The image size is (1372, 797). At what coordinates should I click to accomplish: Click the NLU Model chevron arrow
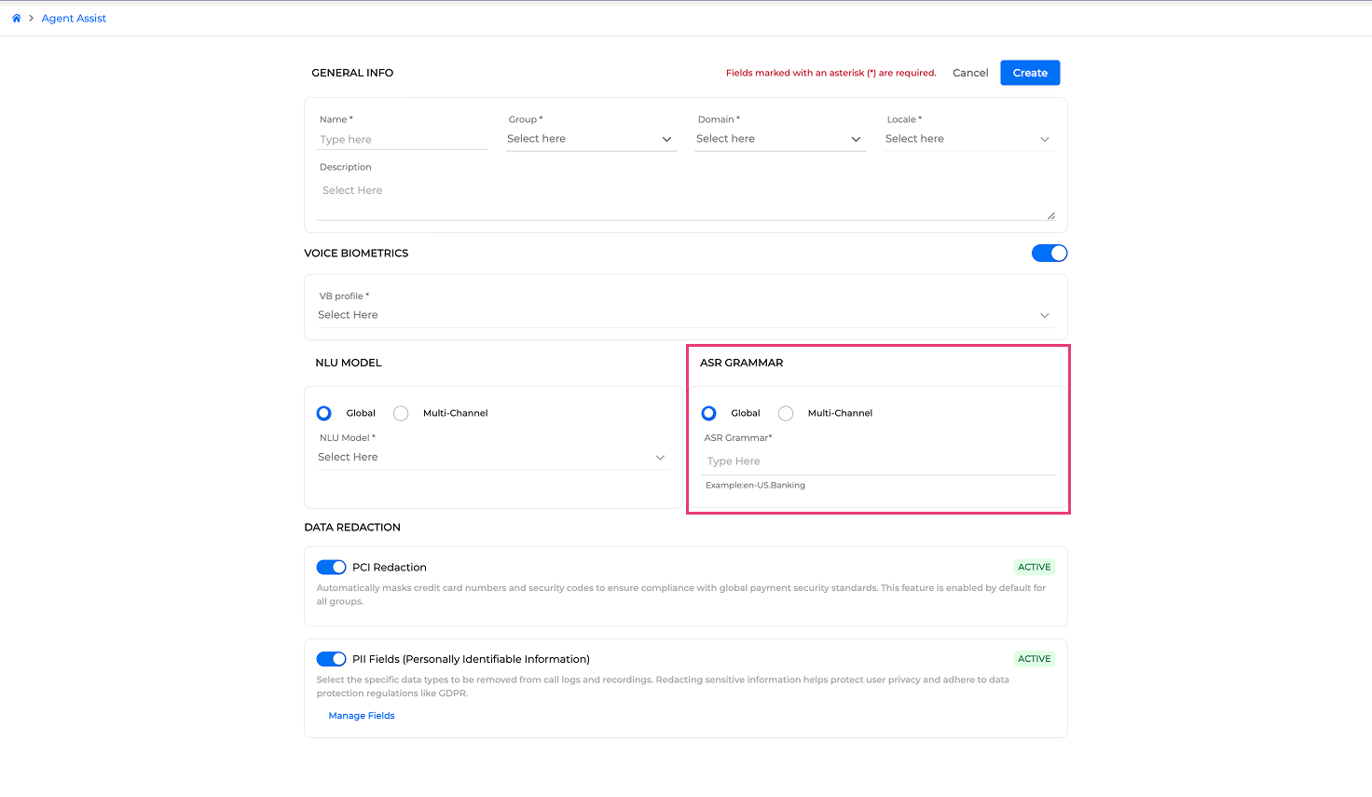660,458
